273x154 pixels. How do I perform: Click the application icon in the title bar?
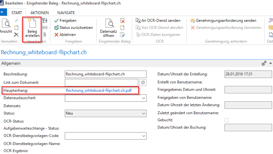coord(2,3)
